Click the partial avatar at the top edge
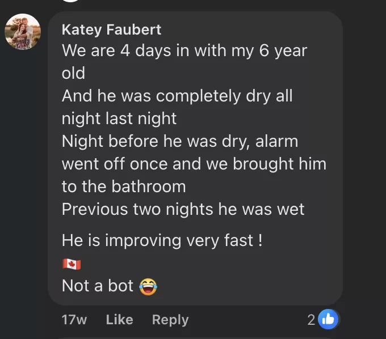The width and height of the screenshot is (386, 339). (71, 1)
